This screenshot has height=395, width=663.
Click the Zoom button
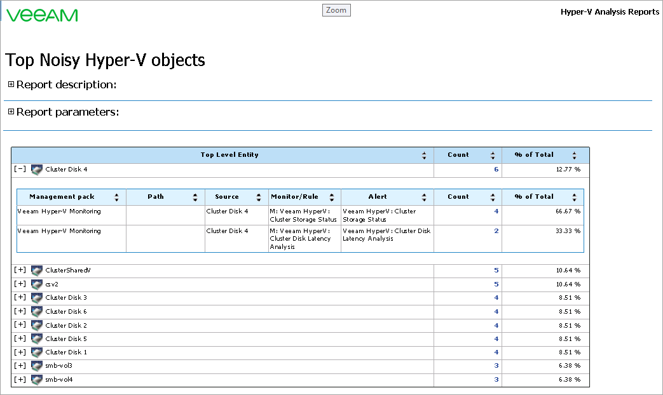tap(336, 10)
